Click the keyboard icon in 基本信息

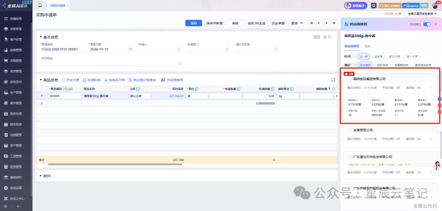(x=317, y=37)
